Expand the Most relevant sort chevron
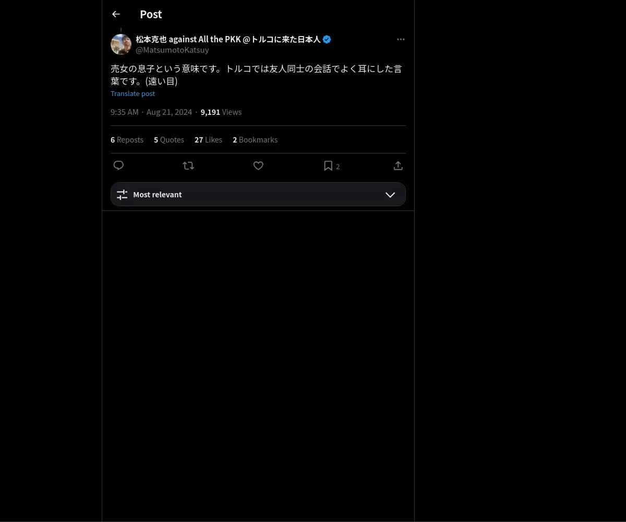Screen dimensions: 626x522 click(390, 195)
